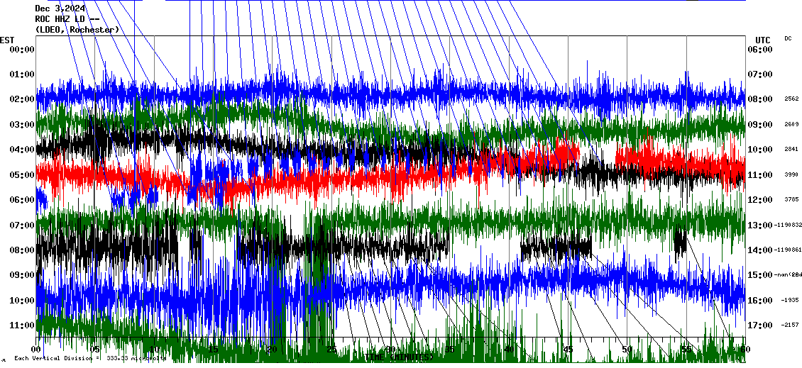802x368 pixels.
Task: Select the 11:00 EST time label
Action: [x=22, y=325]
